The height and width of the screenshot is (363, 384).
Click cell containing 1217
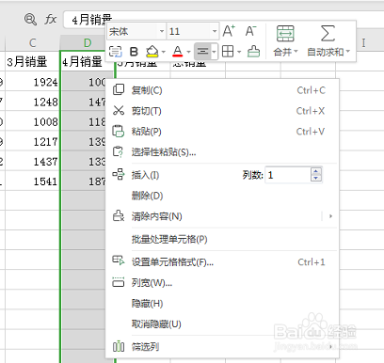(32, 141)
